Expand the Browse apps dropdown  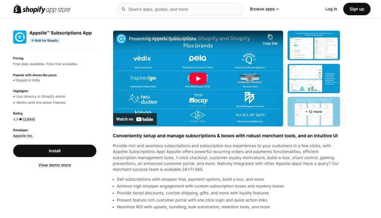coord(264,9)
